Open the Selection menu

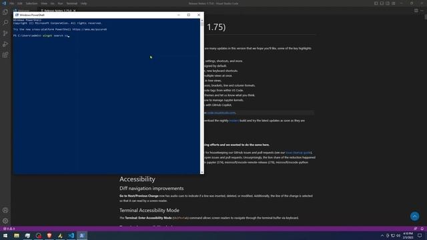click(31, 3)
